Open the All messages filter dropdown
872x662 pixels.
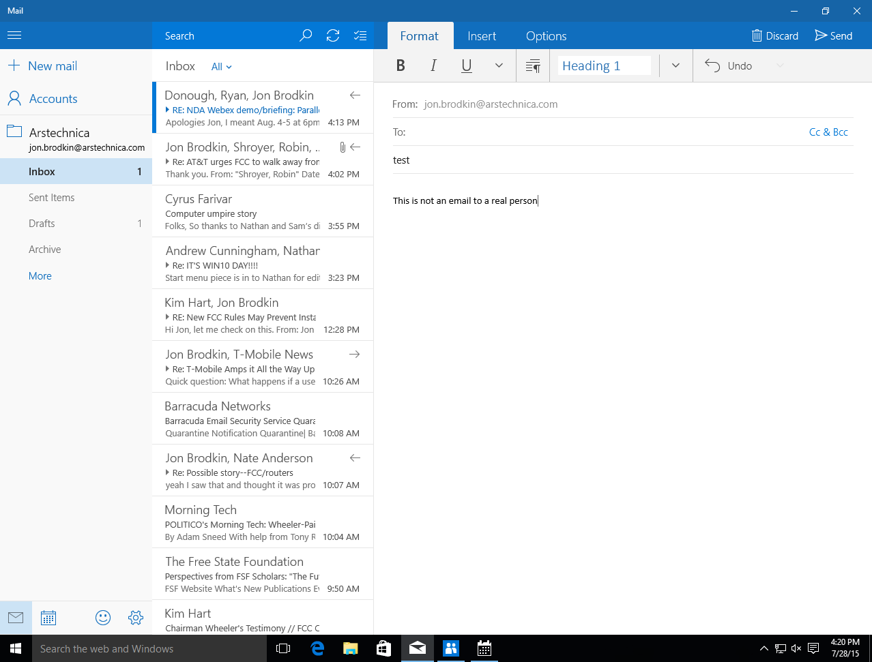(220, 65)
